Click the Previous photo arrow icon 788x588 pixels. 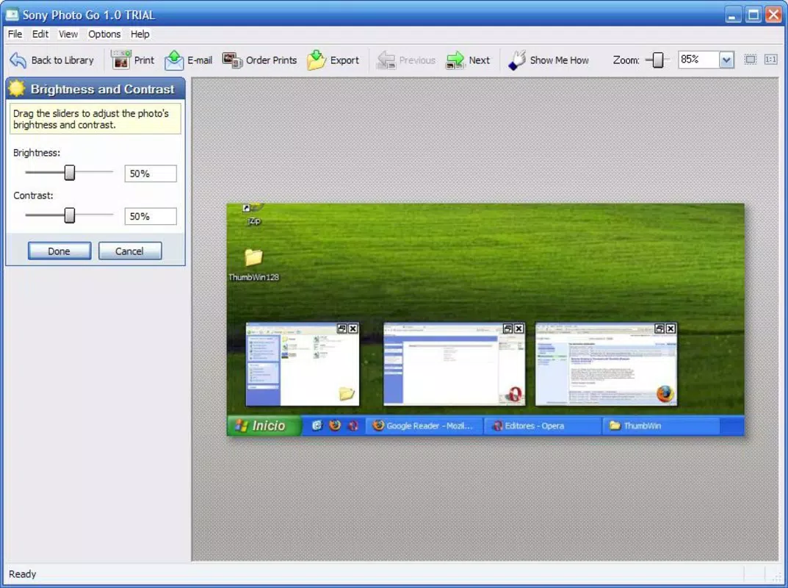tap(386, 60)
